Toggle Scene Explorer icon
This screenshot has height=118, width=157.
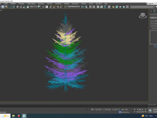coord(90,7)
